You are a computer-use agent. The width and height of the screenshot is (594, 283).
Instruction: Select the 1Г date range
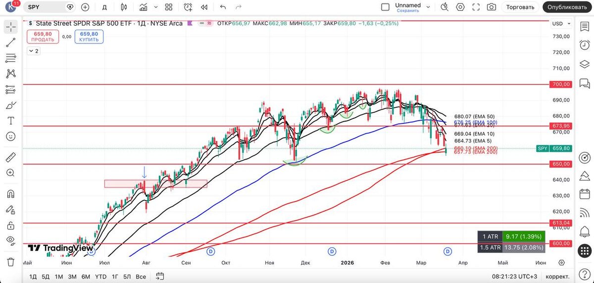pos(115,276)
